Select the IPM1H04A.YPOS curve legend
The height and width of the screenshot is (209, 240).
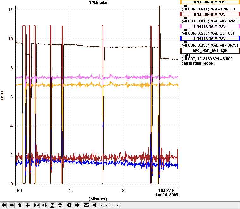(210, 26)
